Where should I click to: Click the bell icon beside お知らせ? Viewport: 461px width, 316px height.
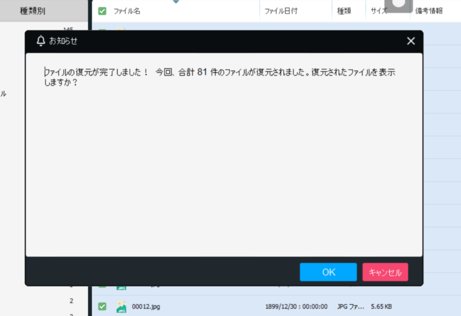(41, 41)
